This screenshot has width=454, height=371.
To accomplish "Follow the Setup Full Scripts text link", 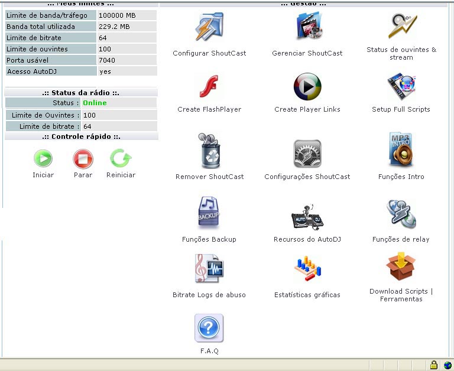I will 401,109.
